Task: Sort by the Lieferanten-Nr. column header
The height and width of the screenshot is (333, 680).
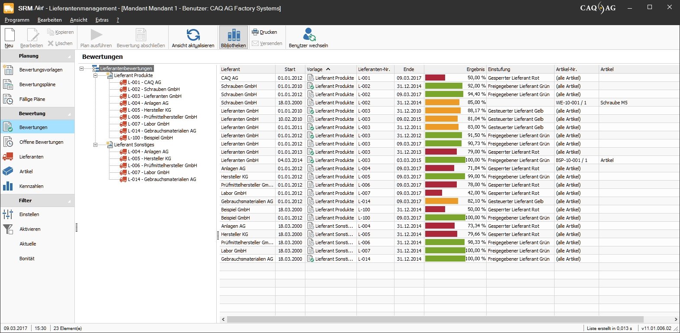Action: [375, 69]
